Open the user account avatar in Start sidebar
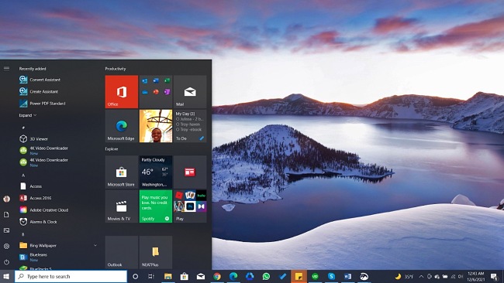504x283 pixels. (x=6, y=199)
